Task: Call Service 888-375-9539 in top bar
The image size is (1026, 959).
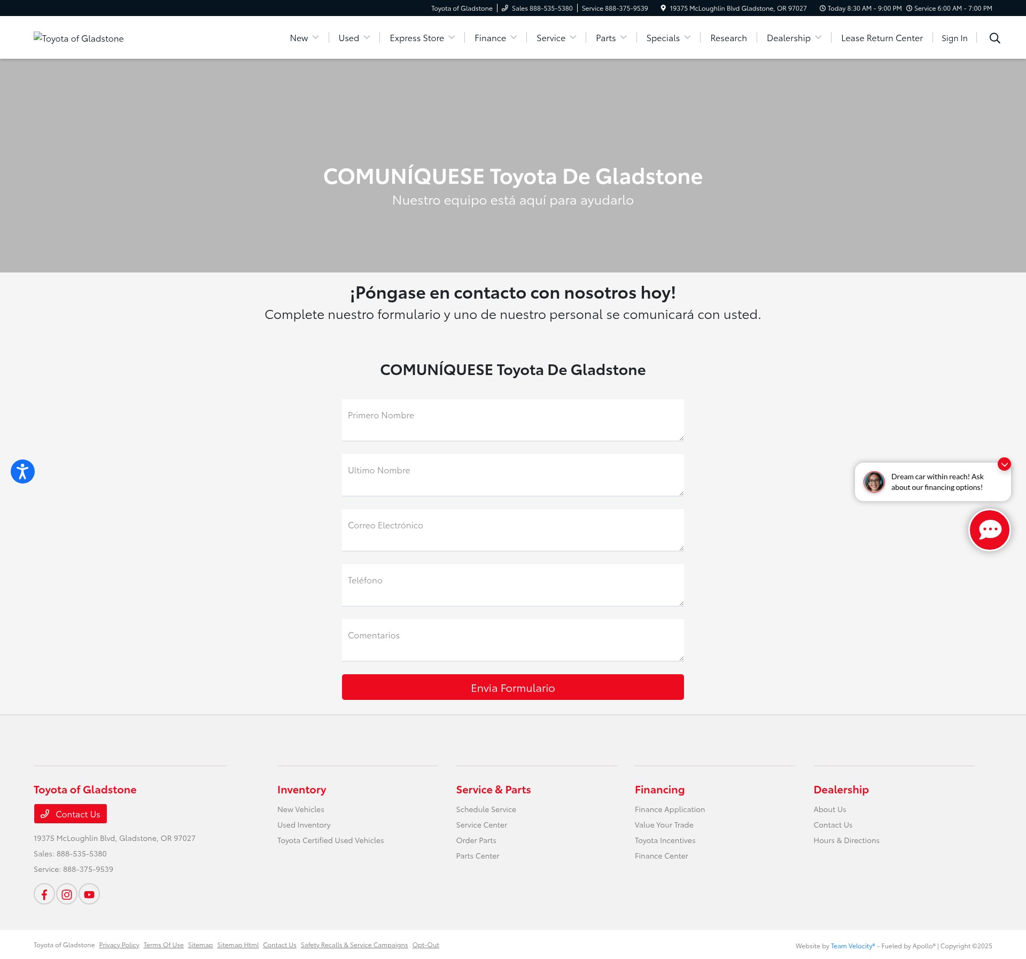Action: [615, 8]
